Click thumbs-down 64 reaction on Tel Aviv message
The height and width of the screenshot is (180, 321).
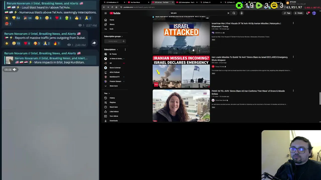point(16,18)
